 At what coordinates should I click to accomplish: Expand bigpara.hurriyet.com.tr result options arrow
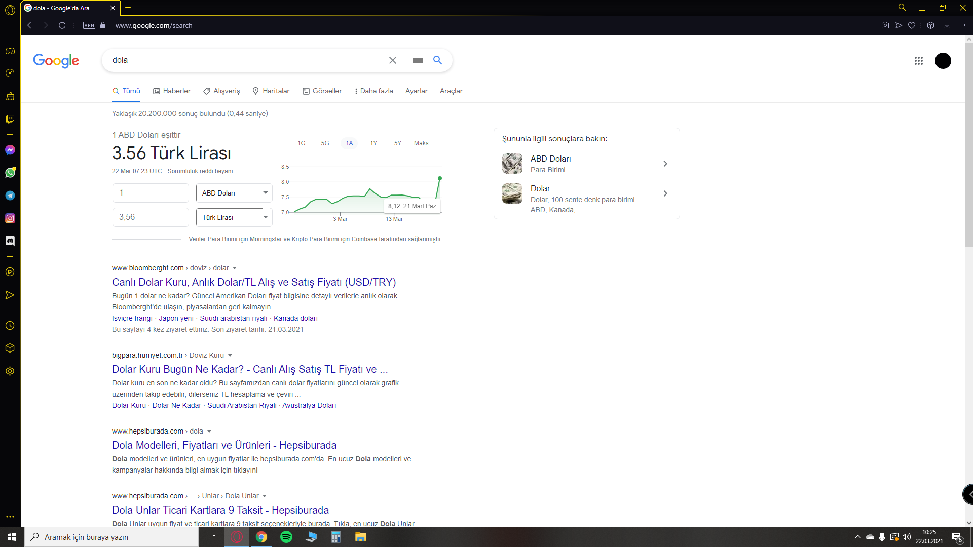(230, 356)
